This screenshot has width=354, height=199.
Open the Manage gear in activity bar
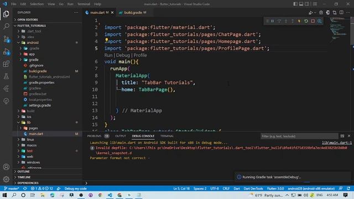pos(6,179)
